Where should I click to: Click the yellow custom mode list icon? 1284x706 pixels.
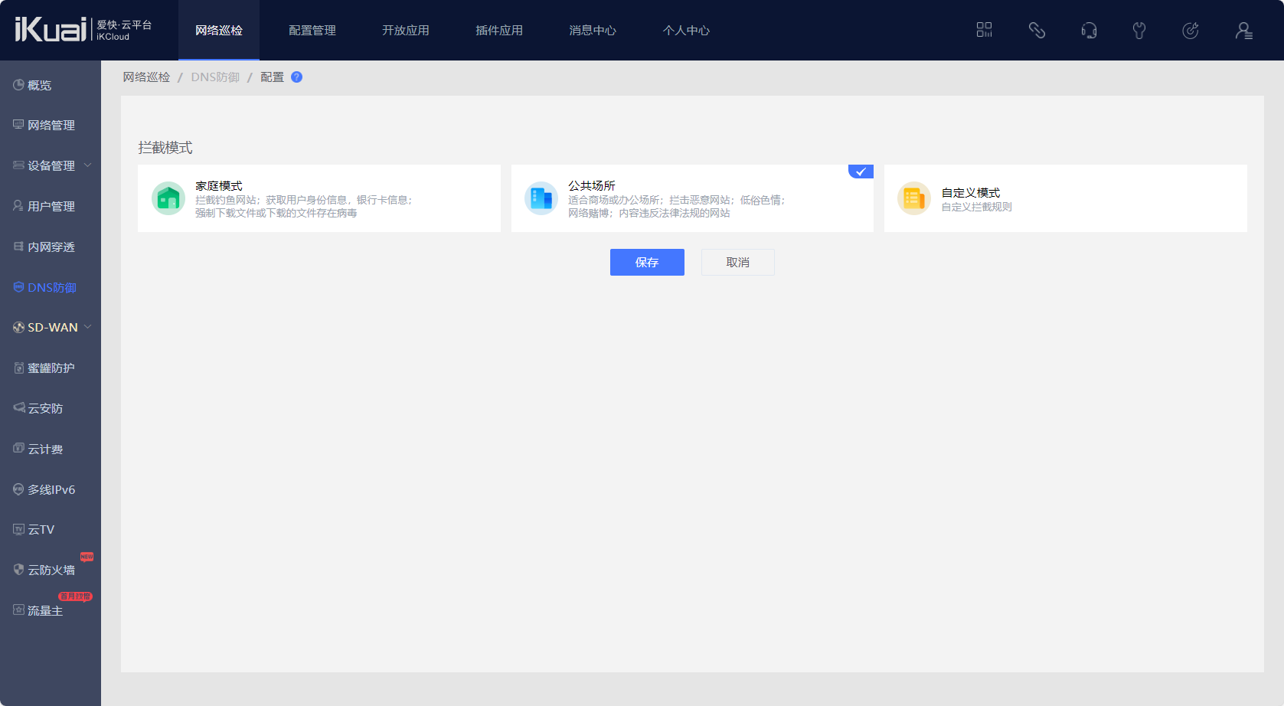914,198
